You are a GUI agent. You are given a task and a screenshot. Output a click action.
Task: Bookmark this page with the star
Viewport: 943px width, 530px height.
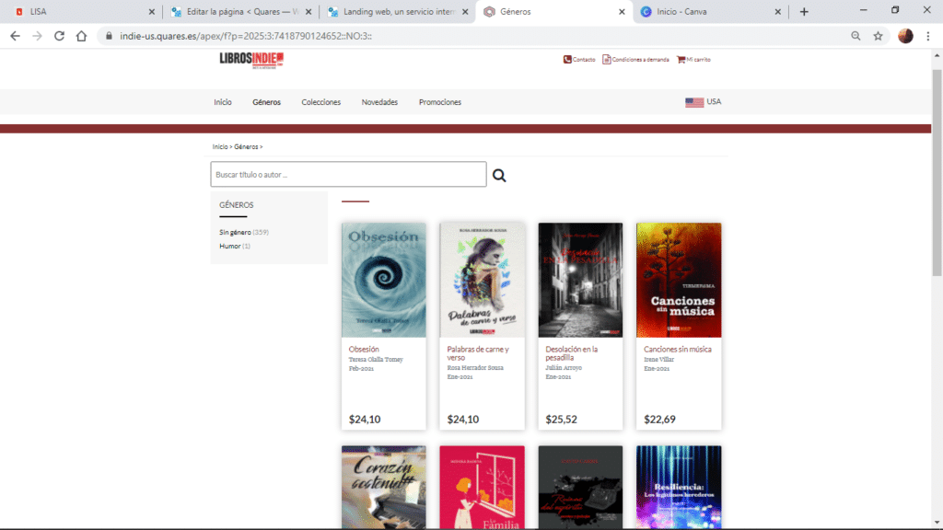pos(878,36)
